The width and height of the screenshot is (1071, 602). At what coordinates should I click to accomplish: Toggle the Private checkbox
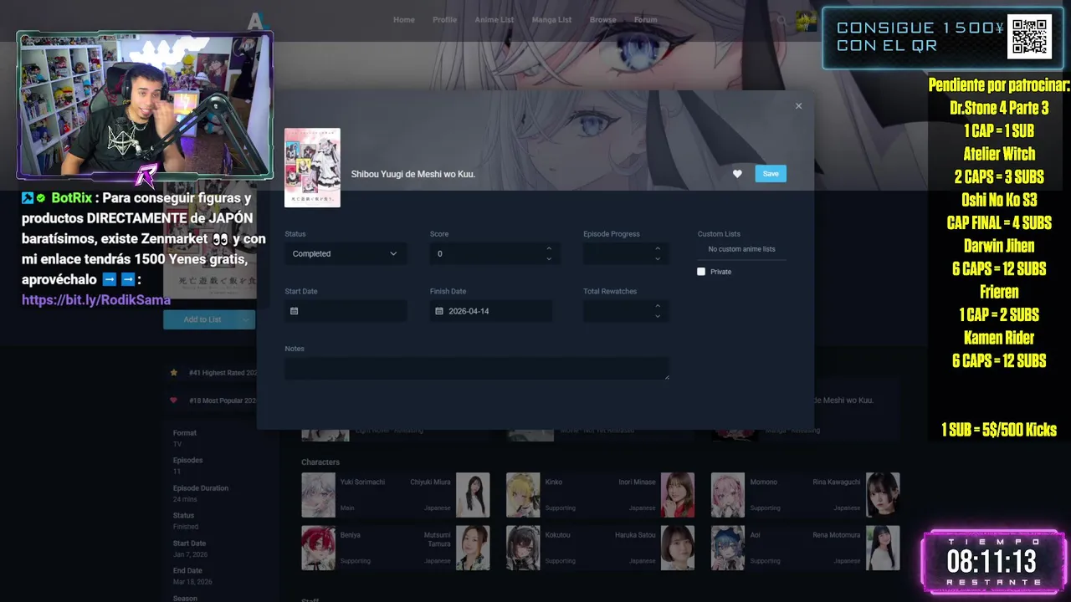[701, 272]
